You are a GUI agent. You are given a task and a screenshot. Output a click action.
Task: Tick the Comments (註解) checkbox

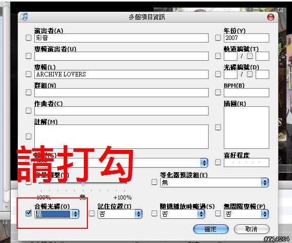pos(28,136)
